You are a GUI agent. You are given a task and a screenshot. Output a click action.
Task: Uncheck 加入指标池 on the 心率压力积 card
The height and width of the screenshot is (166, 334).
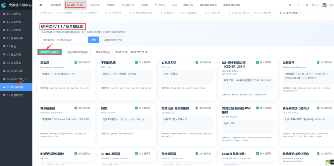click(197, 62)
